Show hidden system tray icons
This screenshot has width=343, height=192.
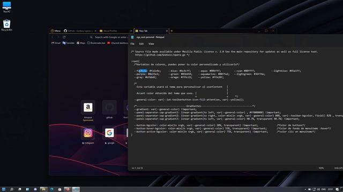[x=305, y=190]
